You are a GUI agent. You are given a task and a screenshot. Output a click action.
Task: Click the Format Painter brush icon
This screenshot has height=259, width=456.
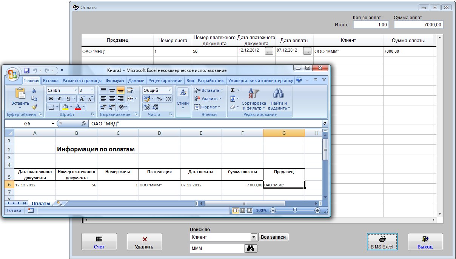point(34,107)
